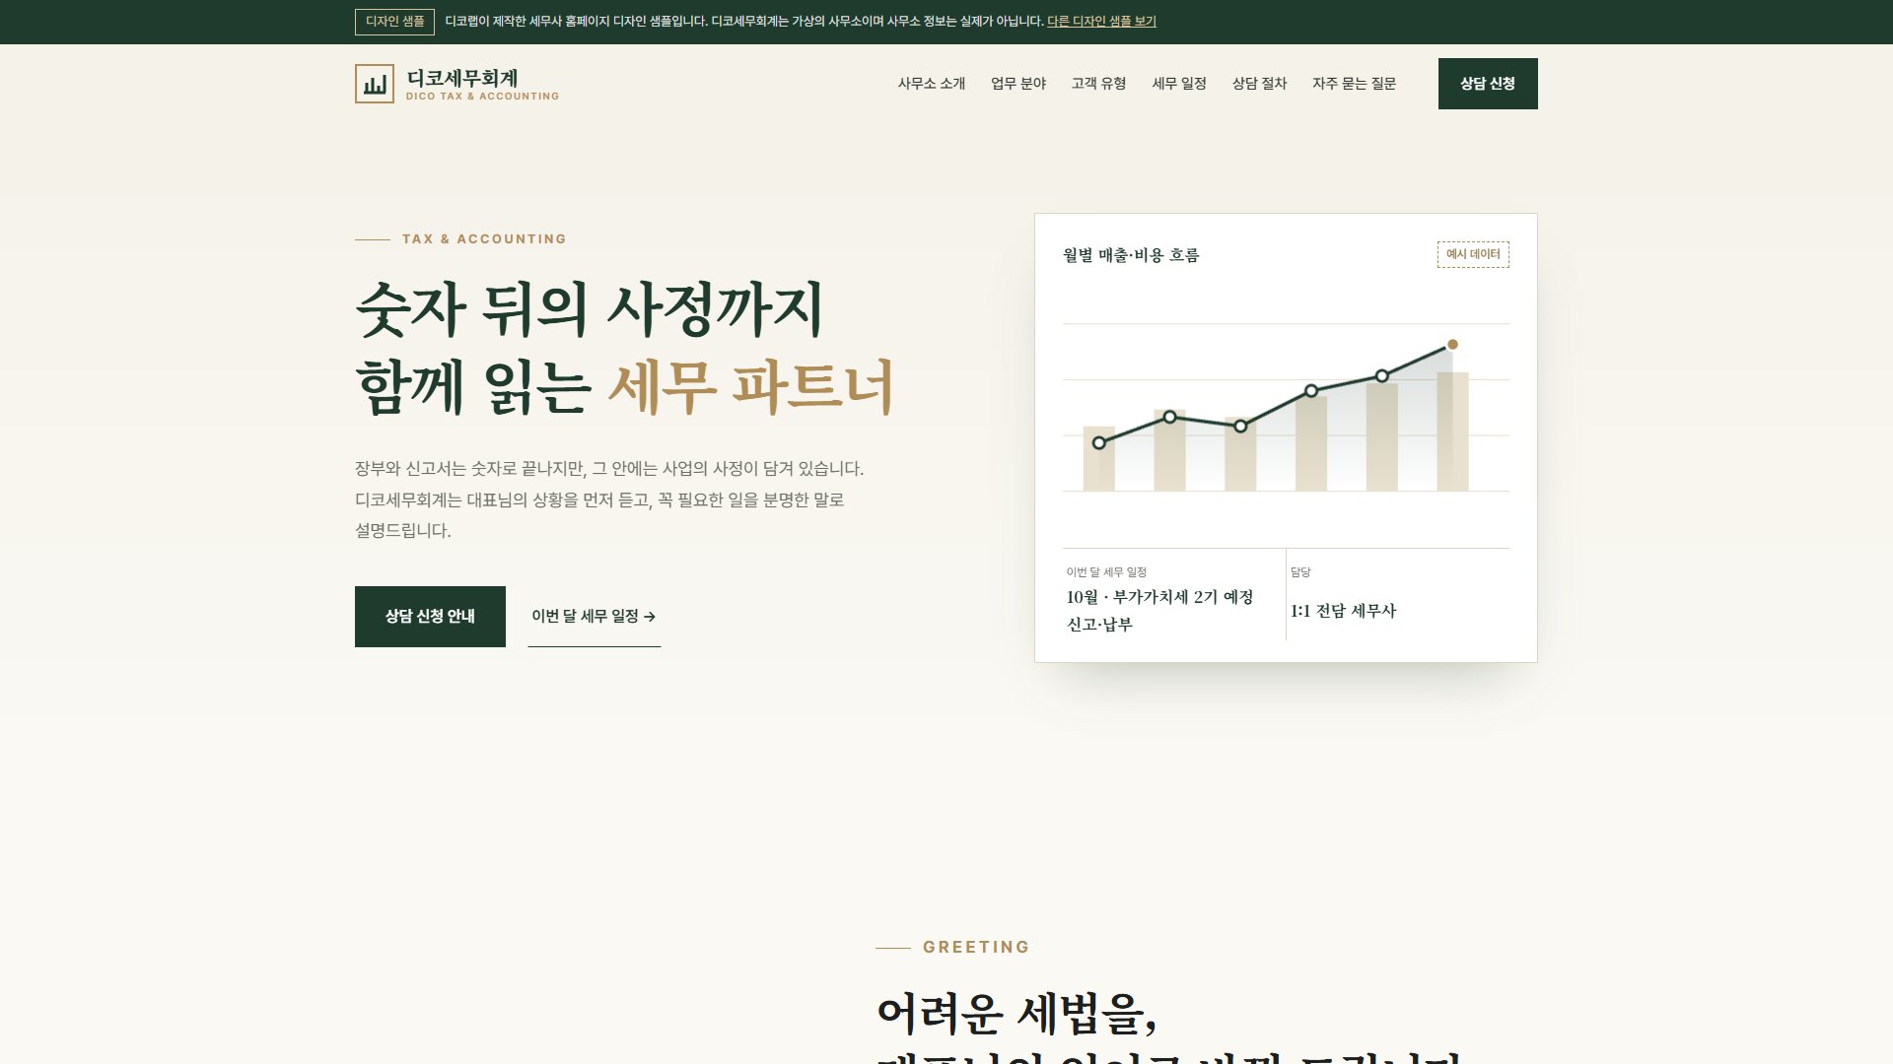Screen dimensions: 1893x1064
Task: Navigate to 상담 절차 in the header
Action: (1259, 84)
